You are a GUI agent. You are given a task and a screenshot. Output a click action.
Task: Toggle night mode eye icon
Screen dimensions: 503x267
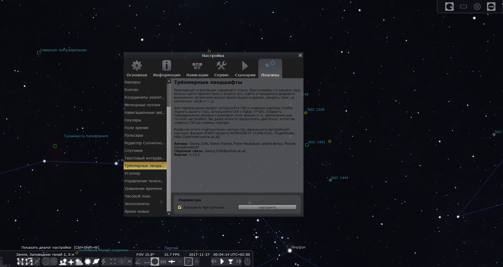coord(121,261)
